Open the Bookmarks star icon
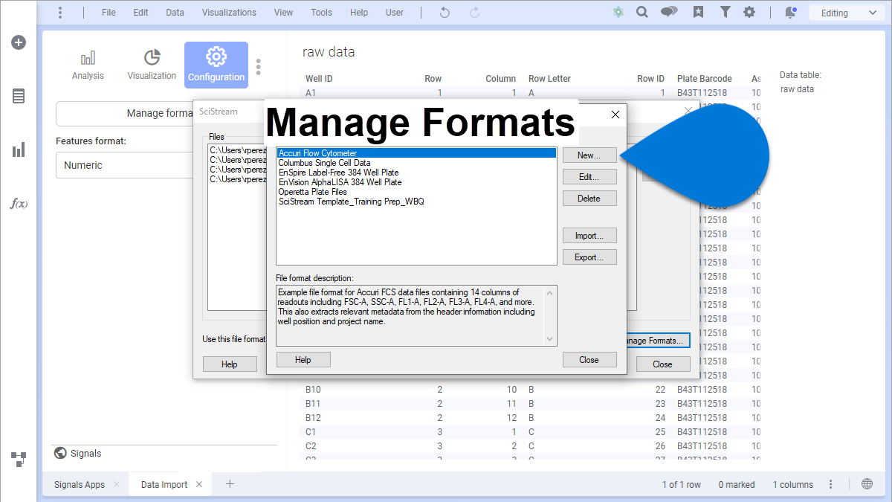892x502 pixels. [698, 13]
